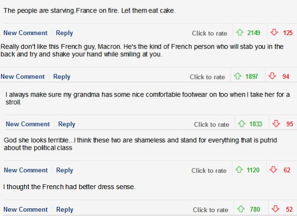
Task: Click New Comment under 'God she looks terrible'
Action: coord(26,170)
